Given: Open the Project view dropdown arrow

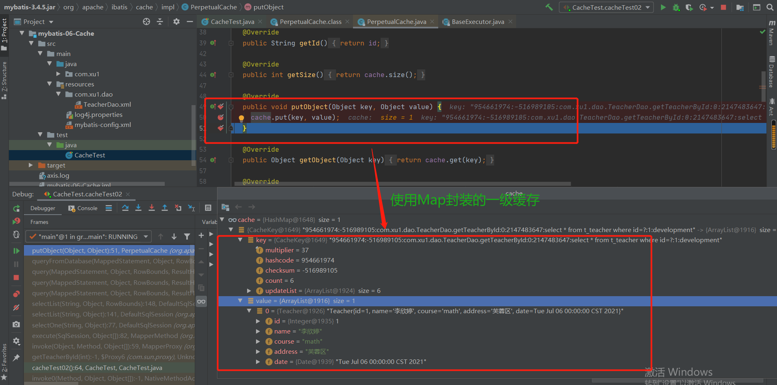Looking at the screenshot, I should coord(51,22).
